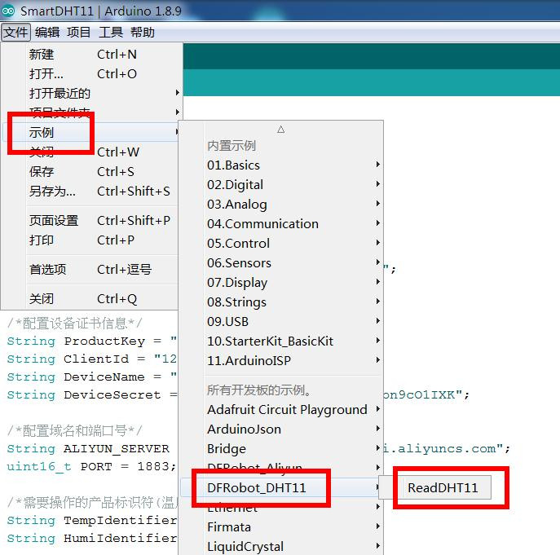Choose 关闭 Ctrl+W entry
Image resolution: width=560 pixels, height=555 pixels.
click(x=91, y=152)
